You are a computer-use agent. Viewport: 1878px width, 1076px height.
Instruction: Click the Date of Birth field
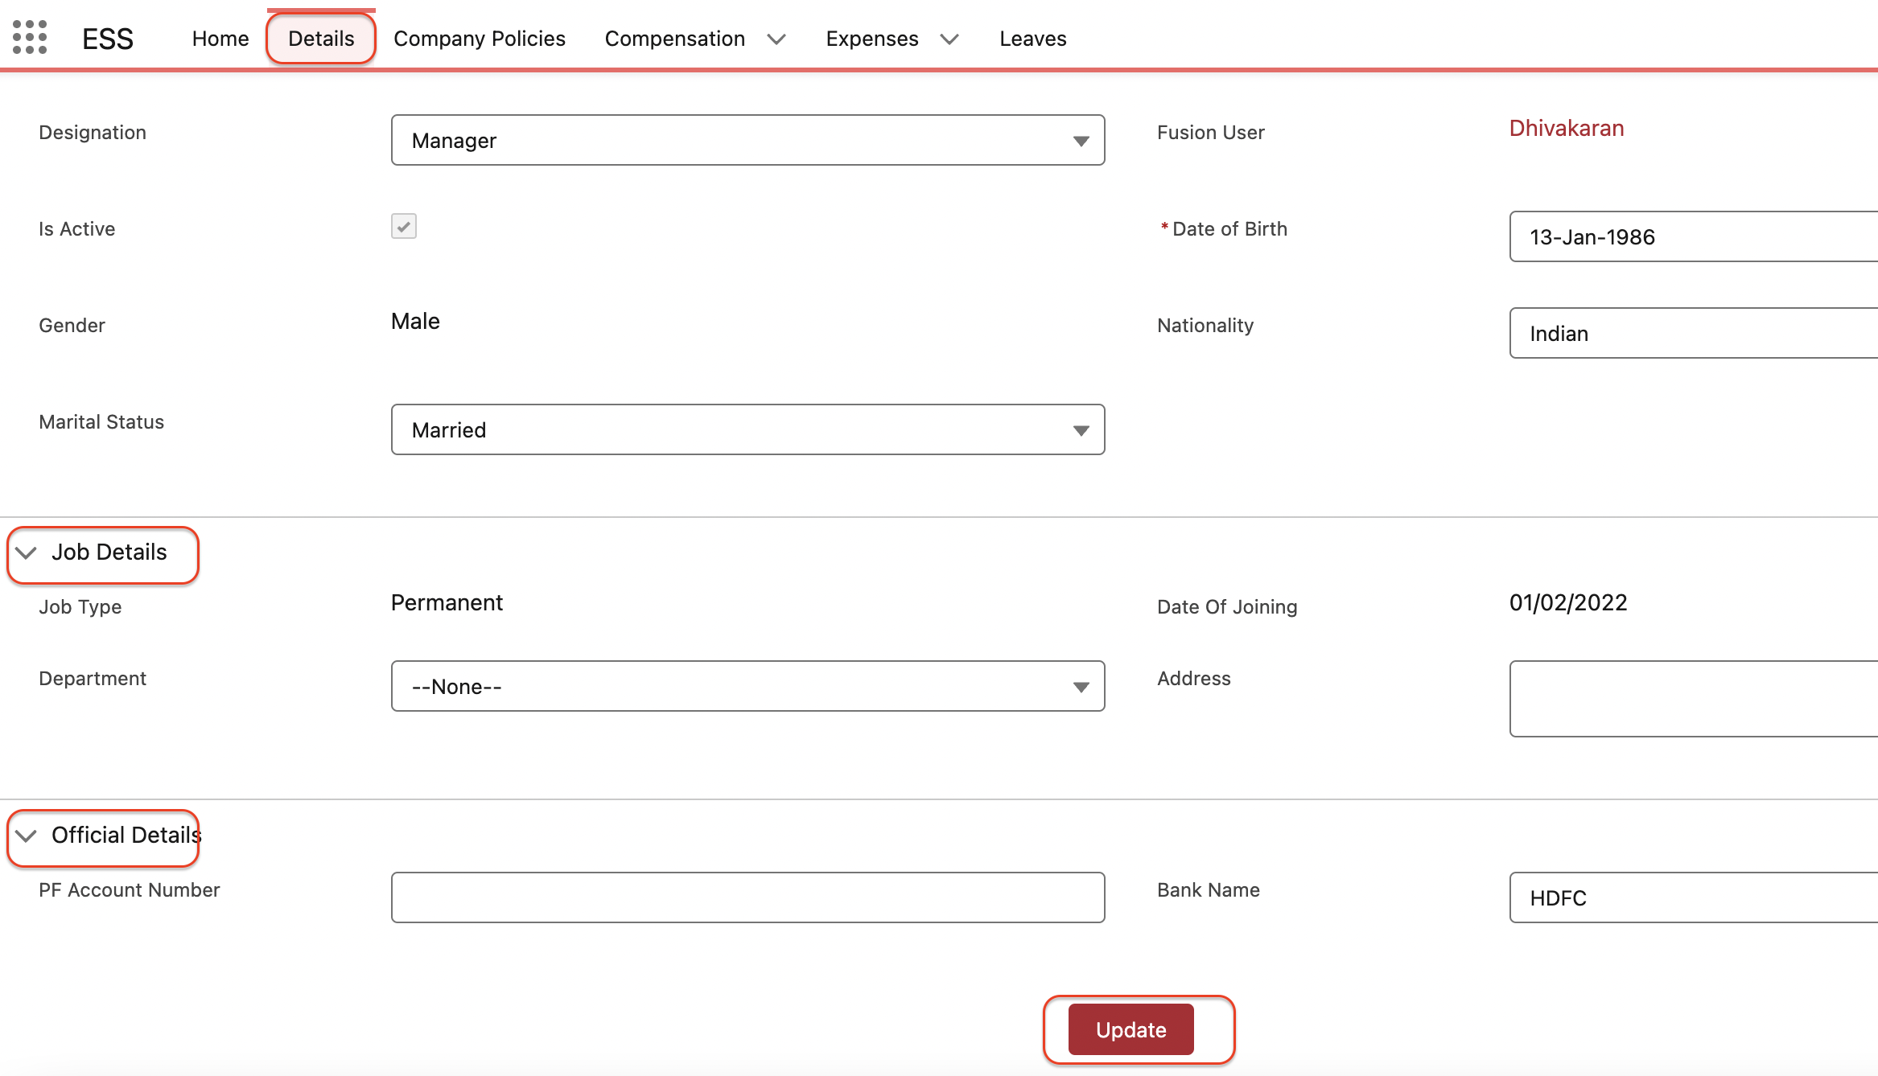pos(1690,237)
